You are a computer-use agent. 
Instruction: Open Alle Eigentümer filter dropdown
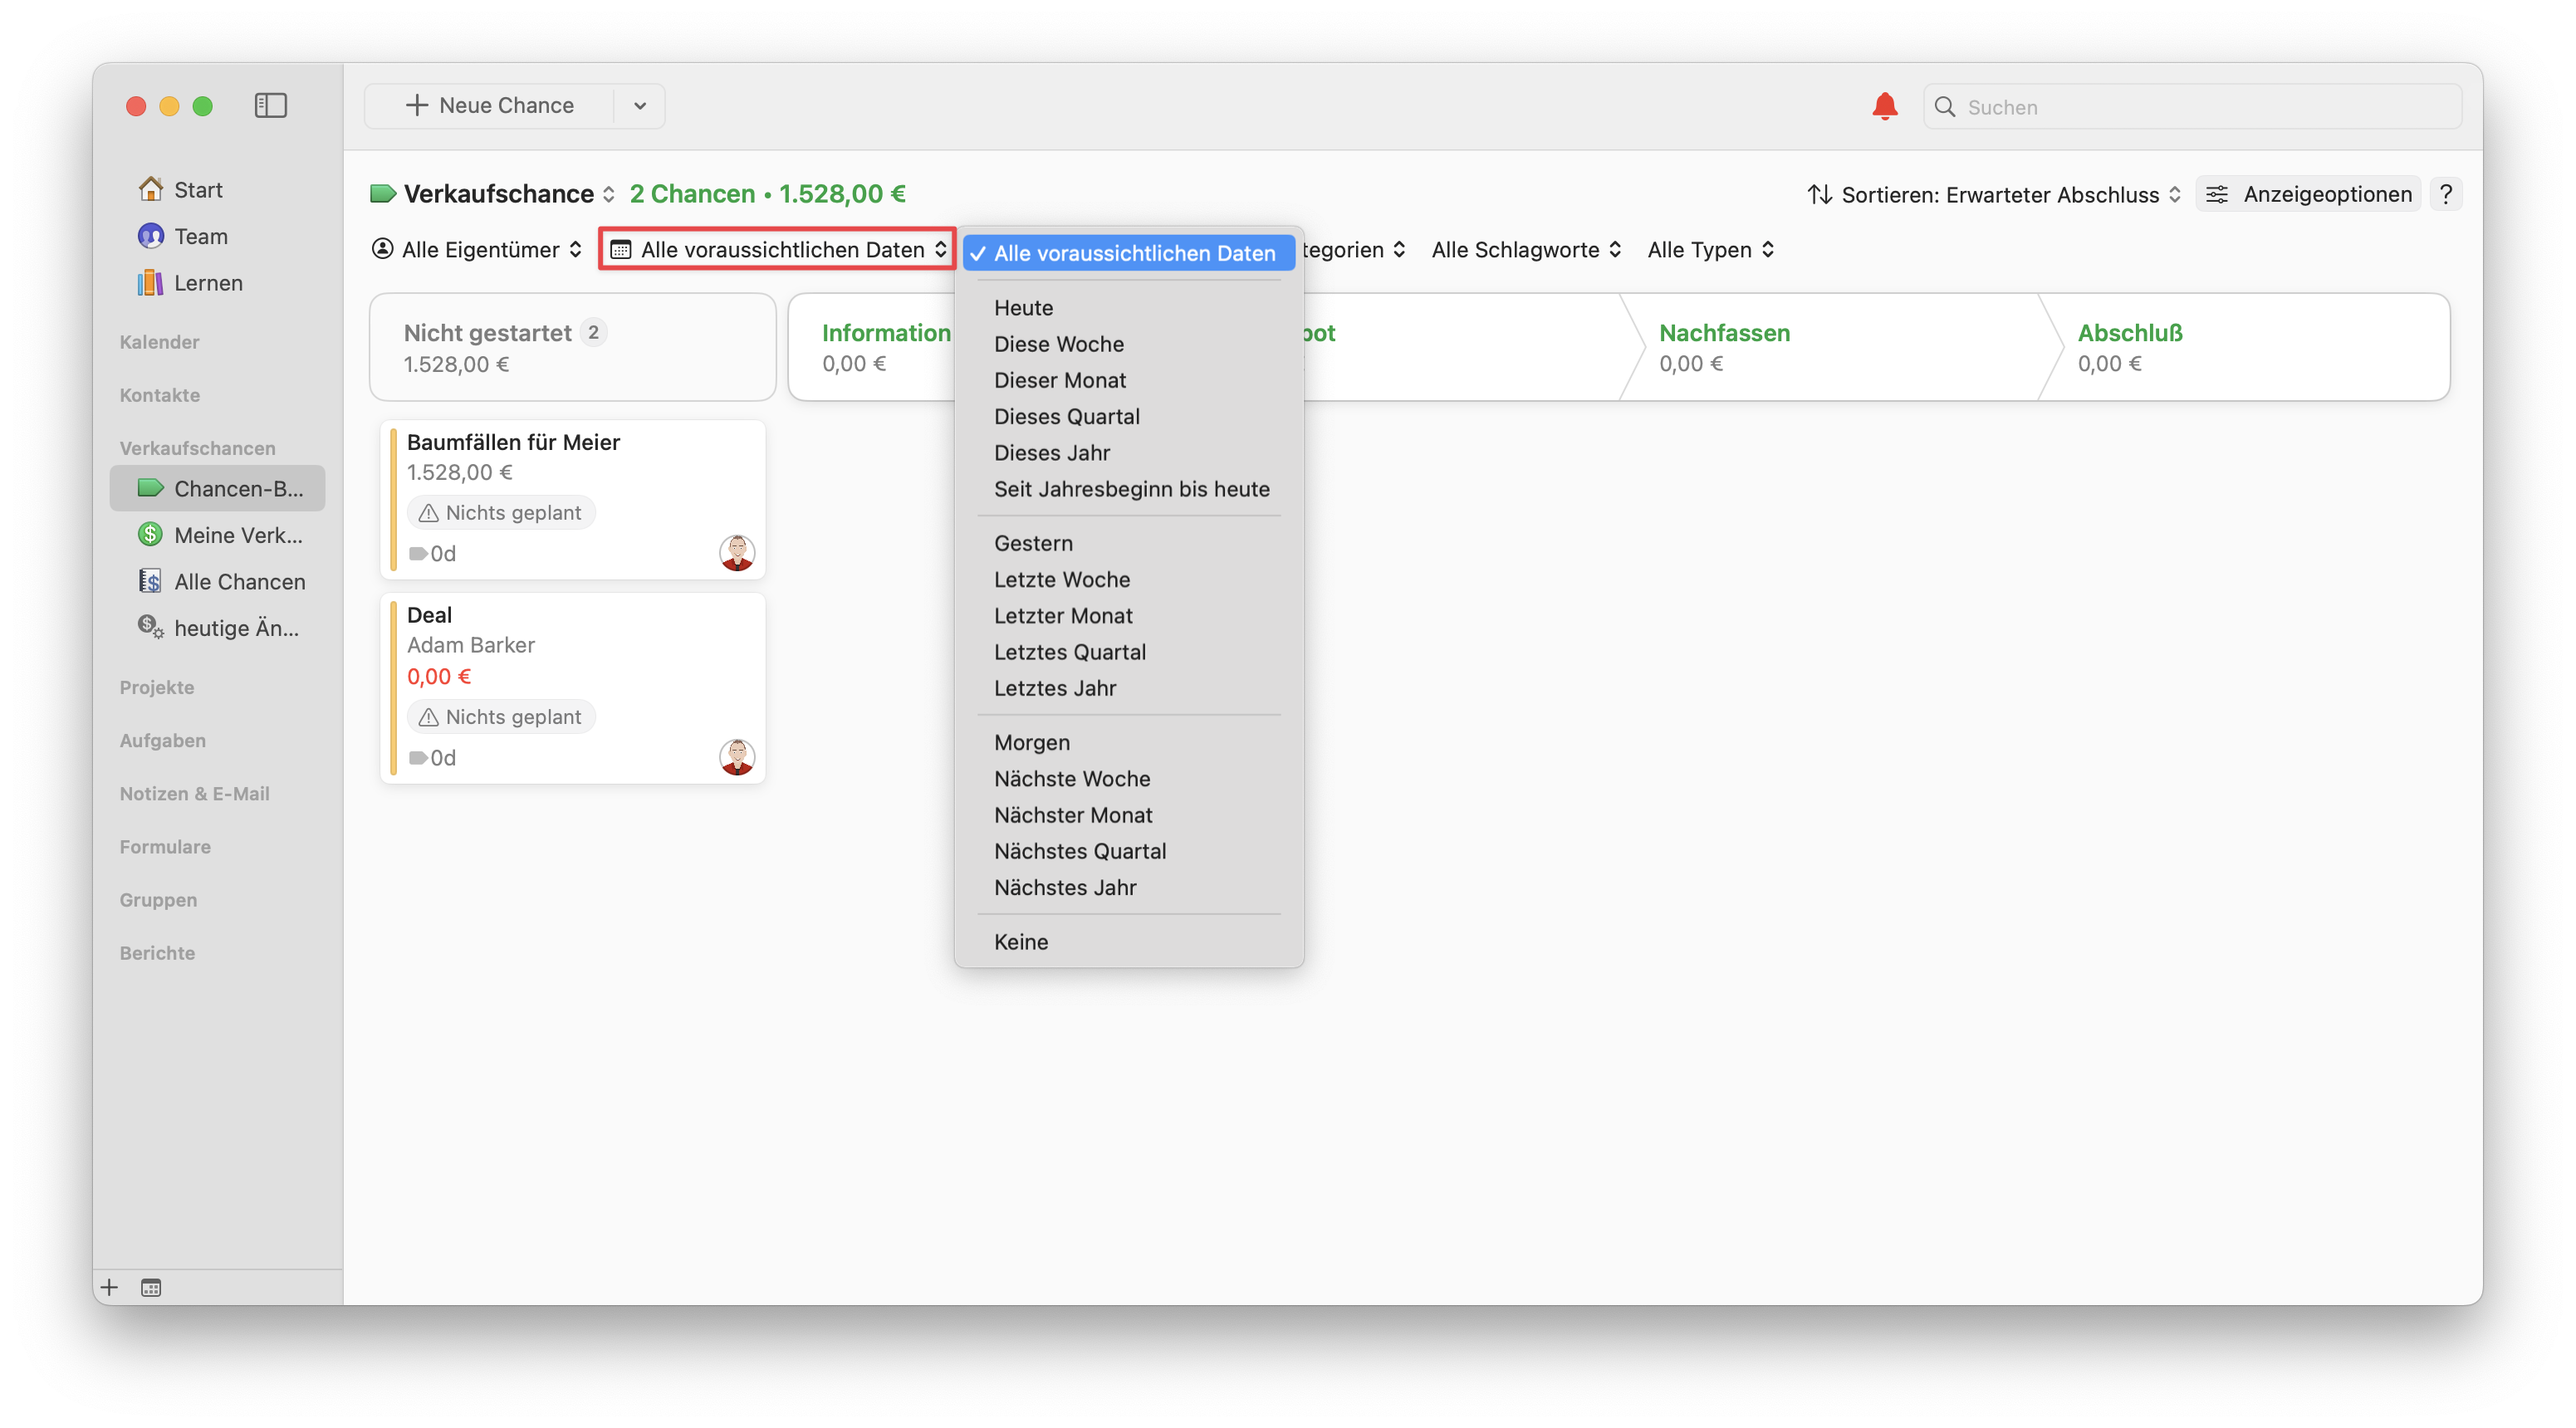(477, 250)
